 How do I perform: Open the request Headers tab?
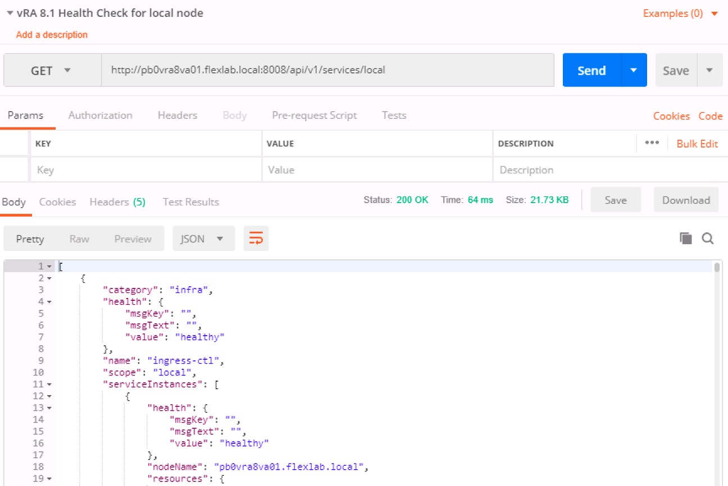pyautogui.click(x=178, y=115)
